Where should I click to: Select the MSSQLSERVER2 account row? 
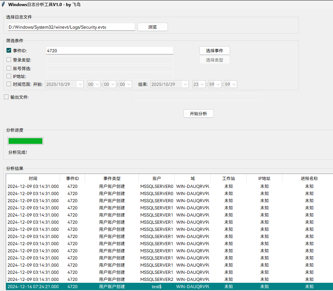[169, 279]
